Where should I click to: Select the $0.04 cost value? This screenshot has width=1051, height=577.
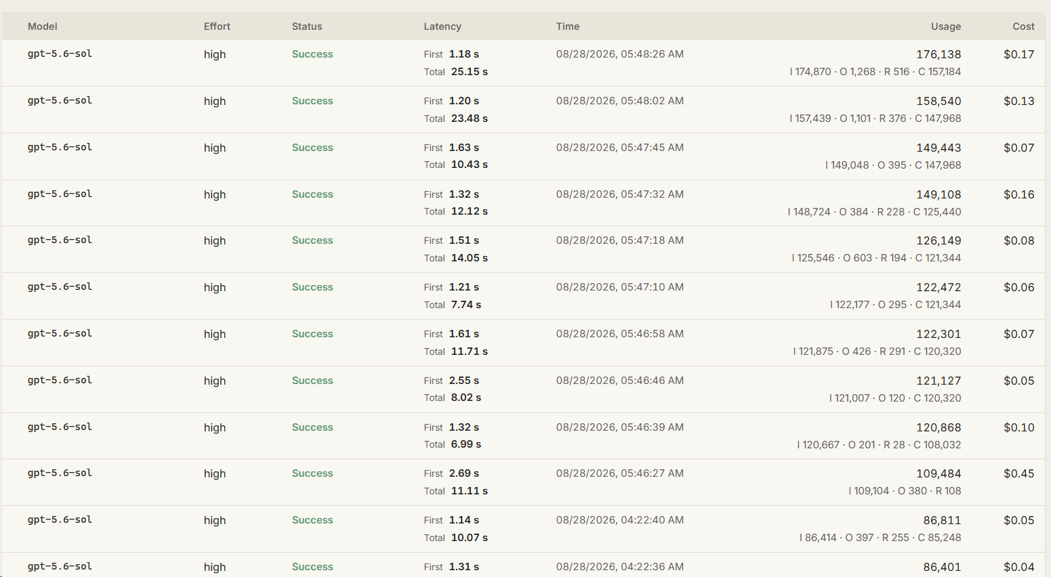[1019, 567]
